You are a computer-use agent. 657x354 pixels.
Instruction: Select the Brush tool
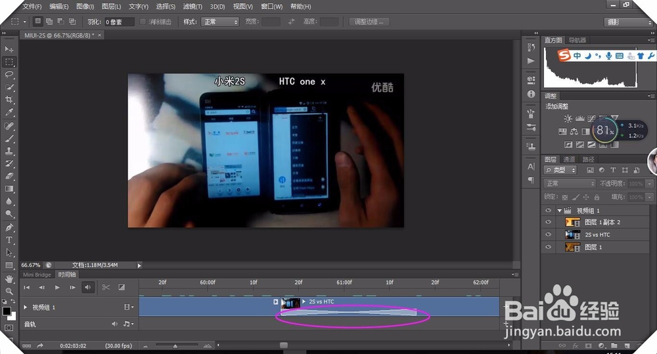[9, 138]
